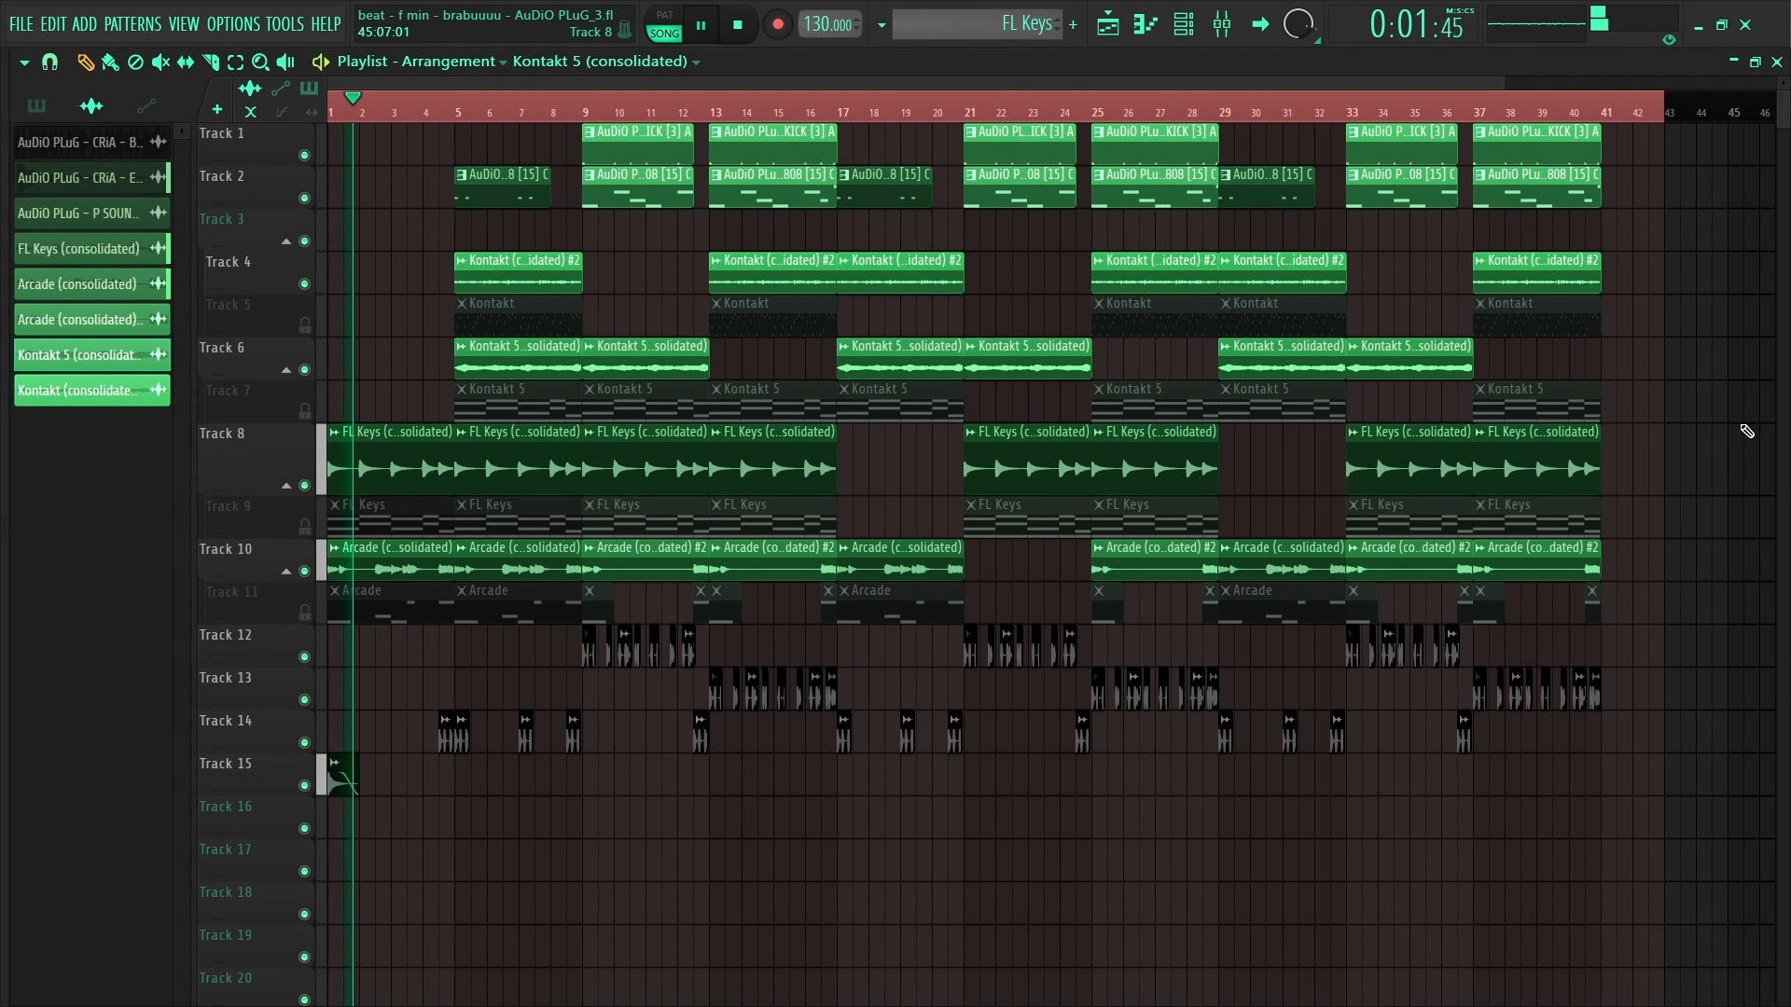Enable the snap magnet tool
Viewport: 1791px width, 1007px height.
(x=49, y=62)
